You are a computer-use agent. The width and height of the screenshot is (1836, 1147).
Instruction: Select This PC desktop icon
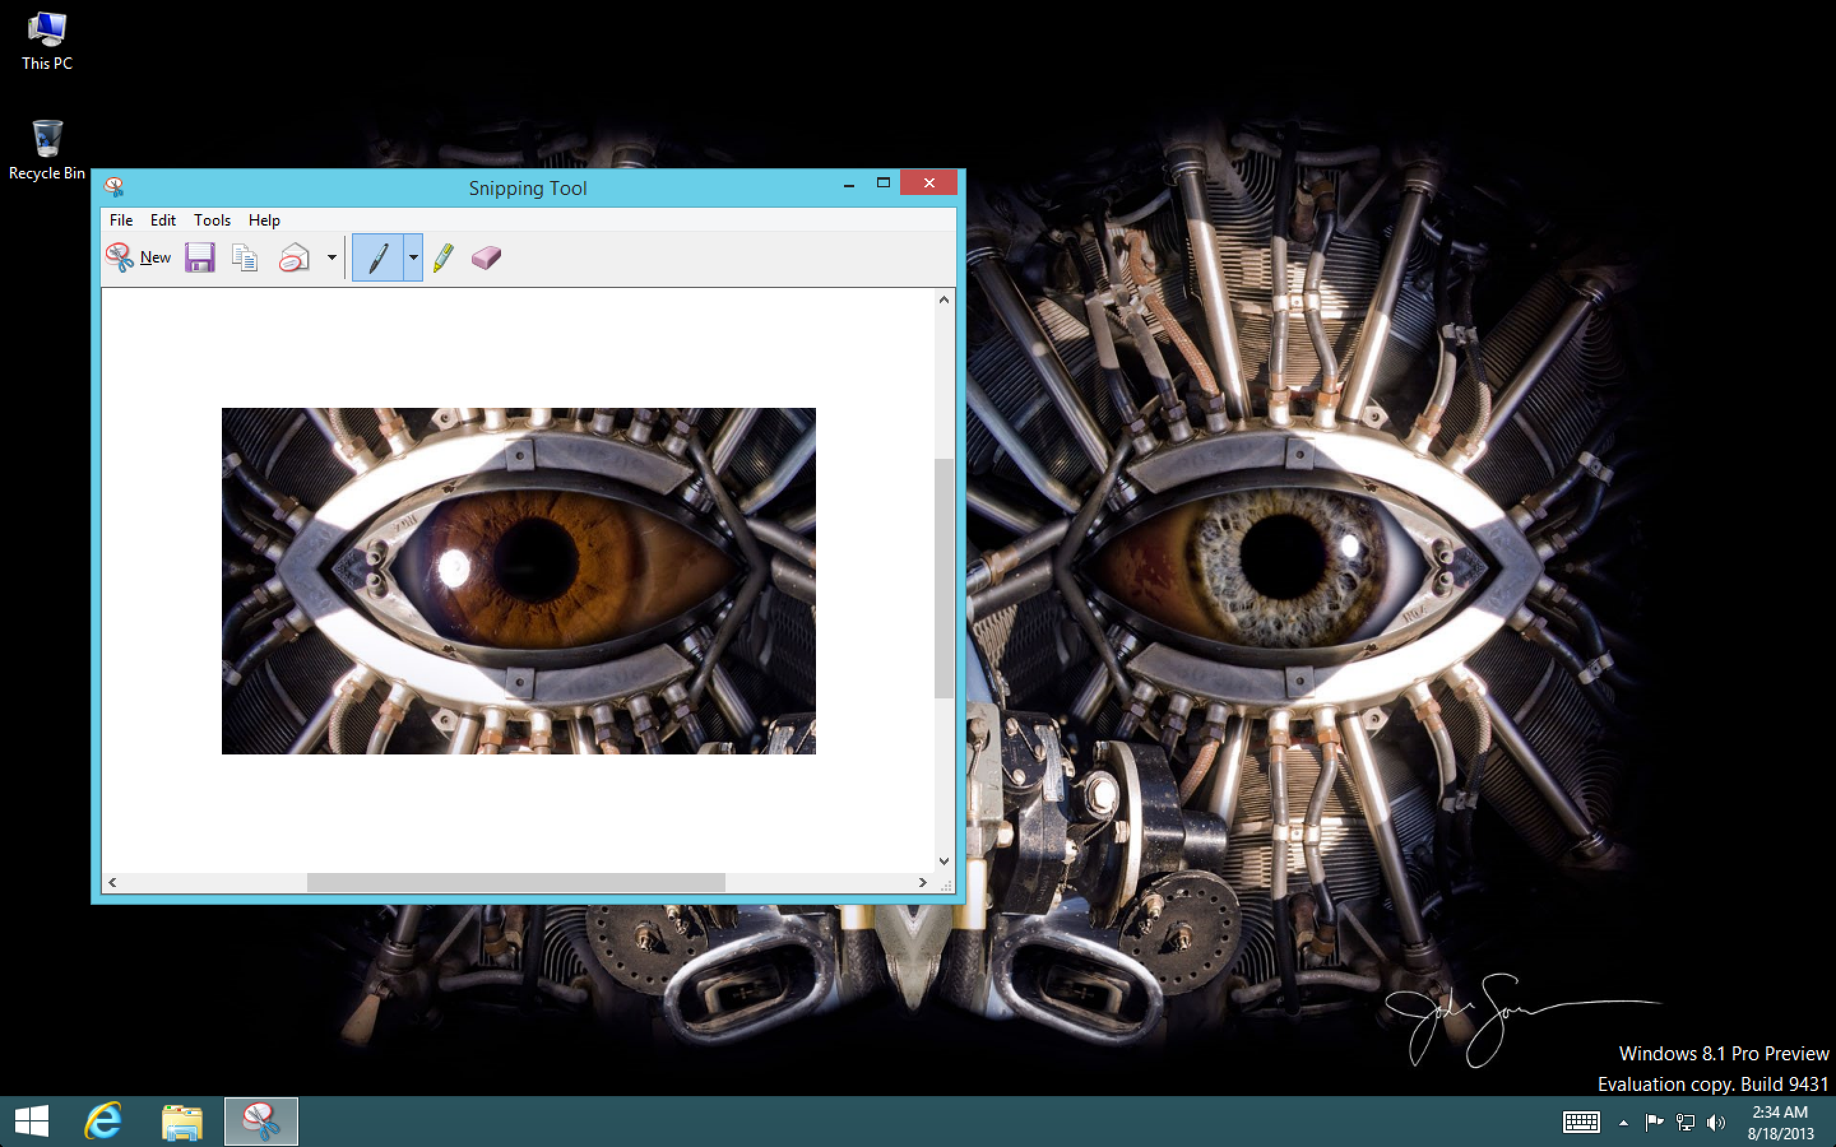[47, 41]
